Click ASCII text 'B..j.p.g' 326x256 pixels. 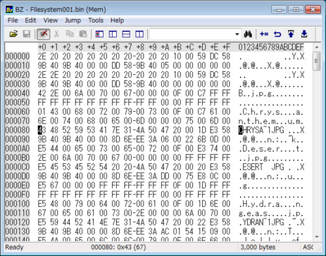click(x=255, y=93)
